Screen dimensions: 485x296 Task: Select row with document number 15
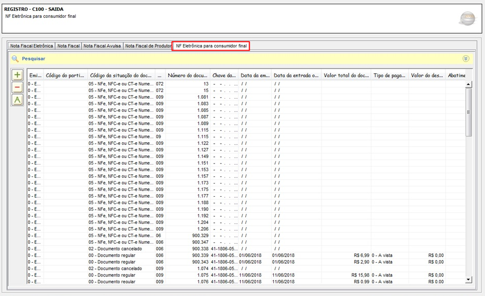(246, 90)
